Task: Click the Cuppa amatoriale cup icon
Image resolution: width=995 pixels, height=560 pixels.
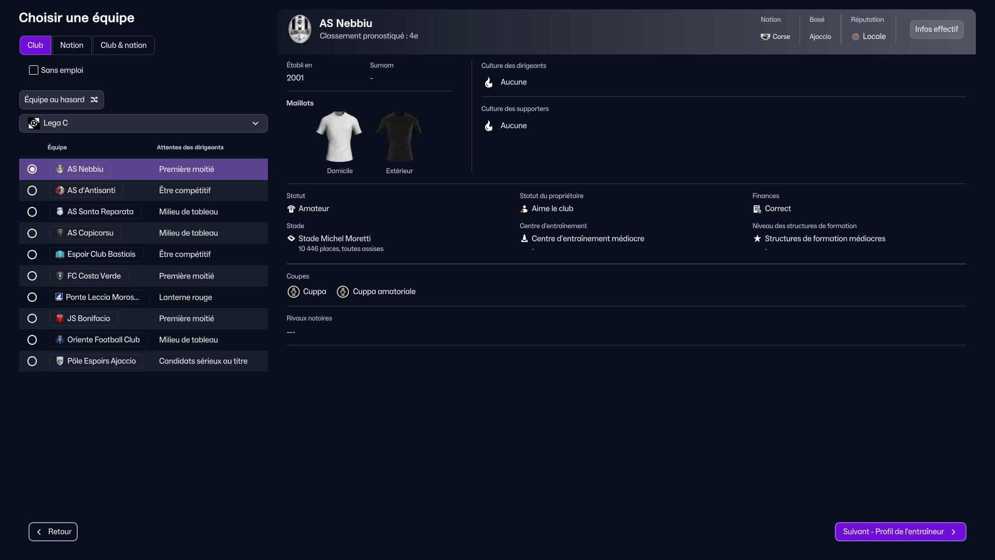Action: click(x=343, y=292)
